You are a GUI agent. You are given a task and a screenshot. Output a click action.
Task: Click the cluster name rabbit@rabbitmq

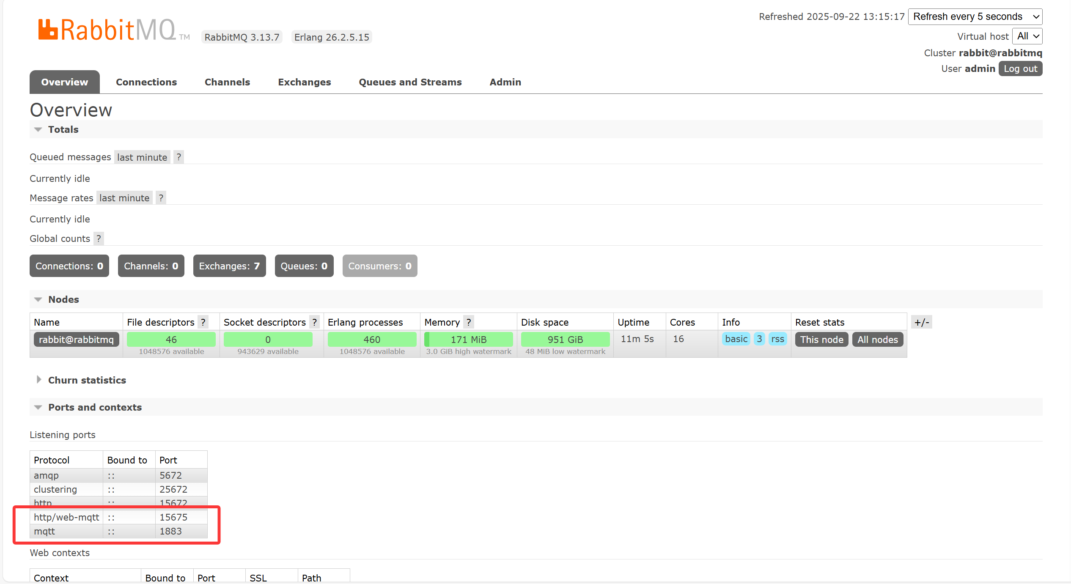coord(1000,53)
